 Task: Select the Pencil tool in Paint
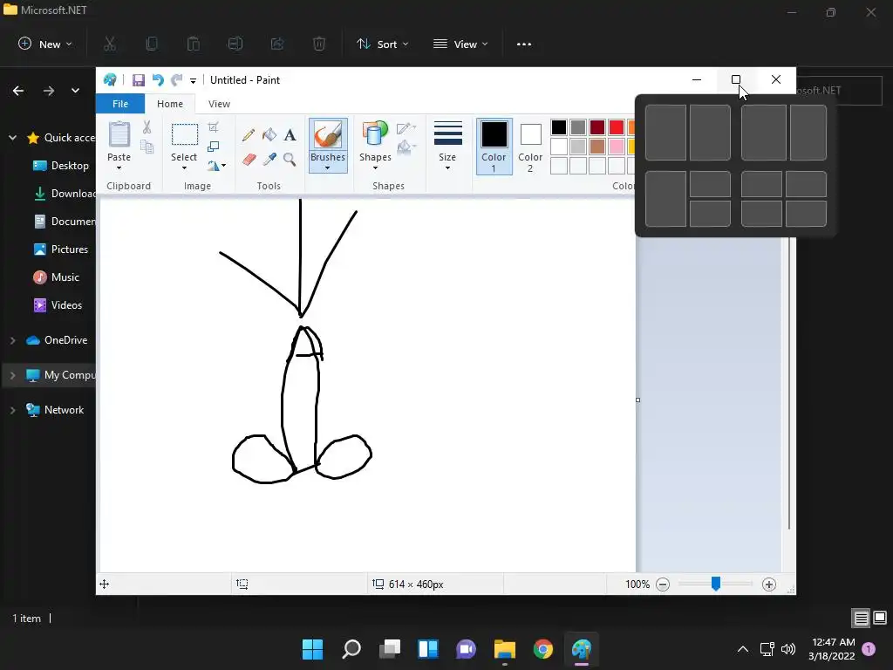(x=249, y=135)
